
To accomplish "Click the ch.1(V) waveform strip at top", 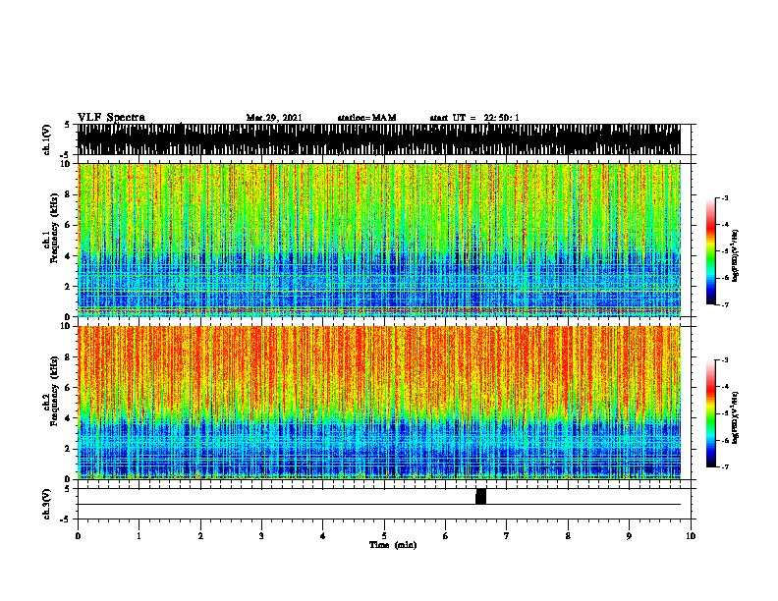I will tap(379, 139).
